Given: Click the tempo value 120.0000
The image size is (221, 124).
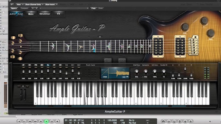Looking at the screenshot, I should coord(112,120).
